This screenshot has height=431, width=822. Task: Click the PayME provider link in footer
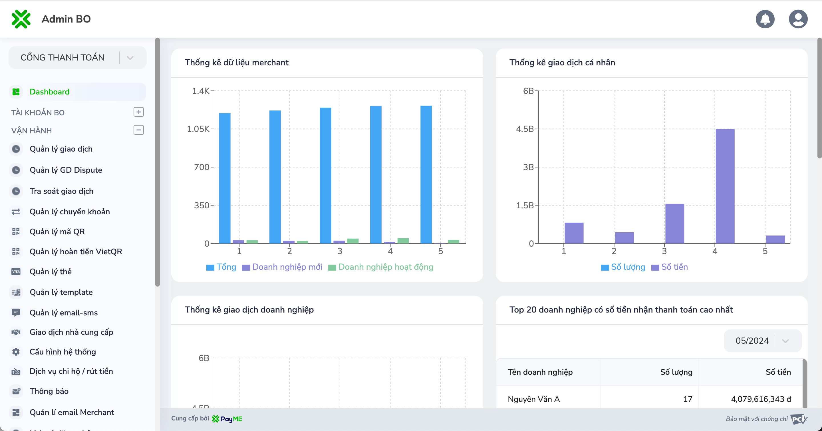(x=227, y=419)
